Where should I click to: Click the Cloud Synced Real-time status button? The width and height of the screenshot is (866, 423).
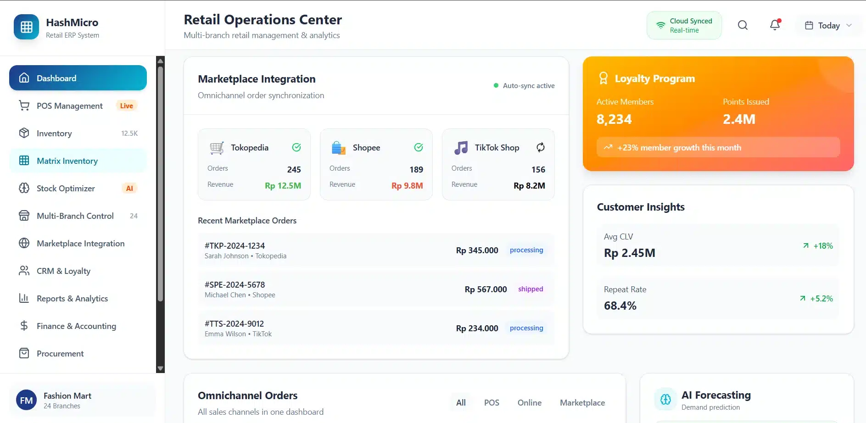click(x=684, y=25)
